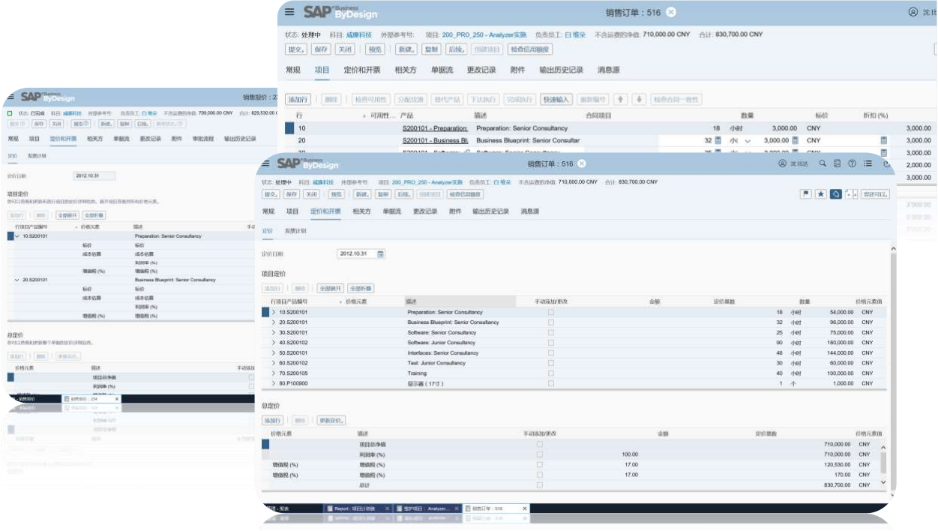Click list view icon in front window header
This screenshot has height=531, width=938.
point(868,163)
